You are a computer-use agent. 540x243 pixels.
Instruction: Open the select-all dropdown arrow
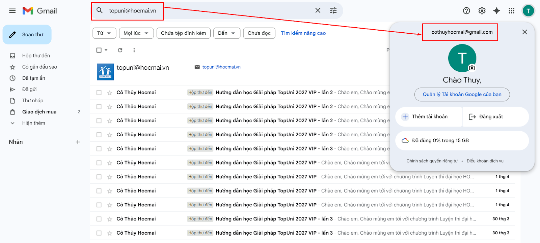[106, 50]
